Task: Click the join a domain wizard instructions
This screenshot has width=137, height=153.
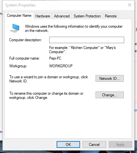Action: pyautogui.click(x=49, y=79)
